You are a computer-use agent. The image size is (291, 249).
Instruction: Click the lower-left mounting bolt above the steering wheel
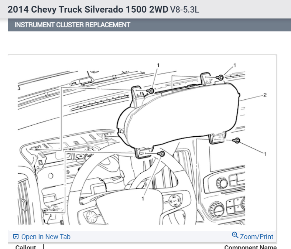[162, 154]
